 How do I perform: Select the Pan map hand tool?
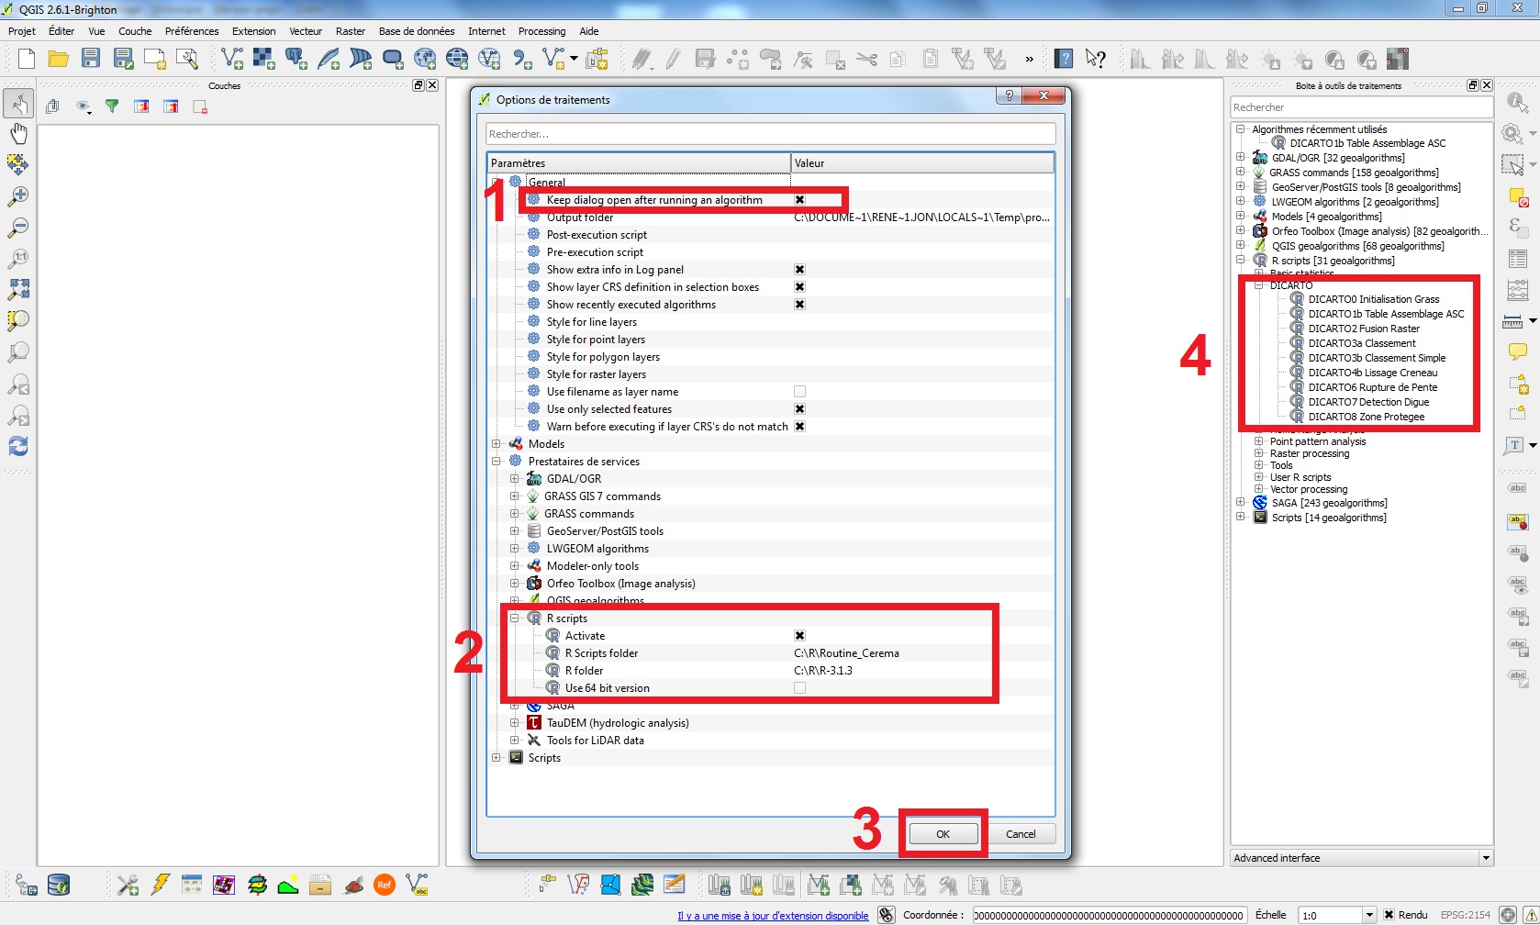point(18,134)
